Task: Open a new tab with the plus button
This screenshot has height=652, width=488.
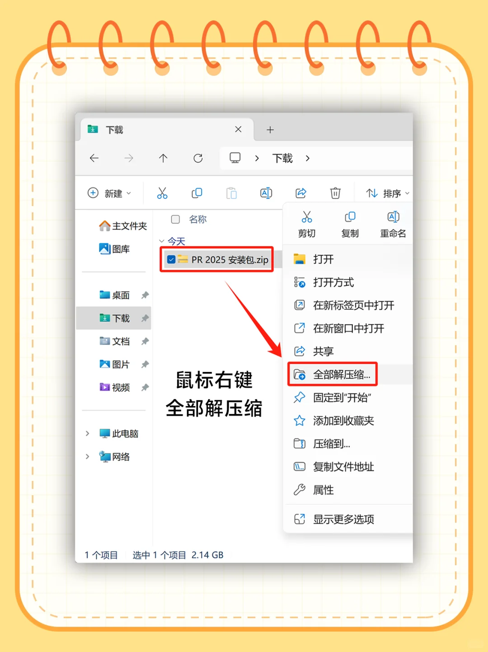Action: (x=270, y=130)
